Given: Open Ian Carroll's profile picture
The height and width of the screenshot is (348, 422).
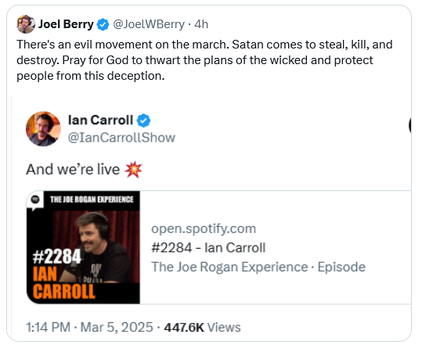Looking at the screenshot, I should pyautogui.click(x=43, y=129).
